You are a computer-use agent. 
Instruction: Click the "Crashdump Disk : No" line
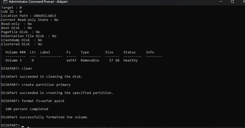pyautogui.click(x=22, y=40)
